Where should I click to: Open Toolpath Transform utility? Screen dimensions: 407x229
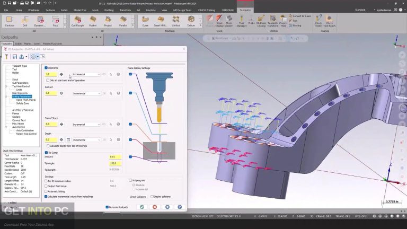tap(273, 21)
